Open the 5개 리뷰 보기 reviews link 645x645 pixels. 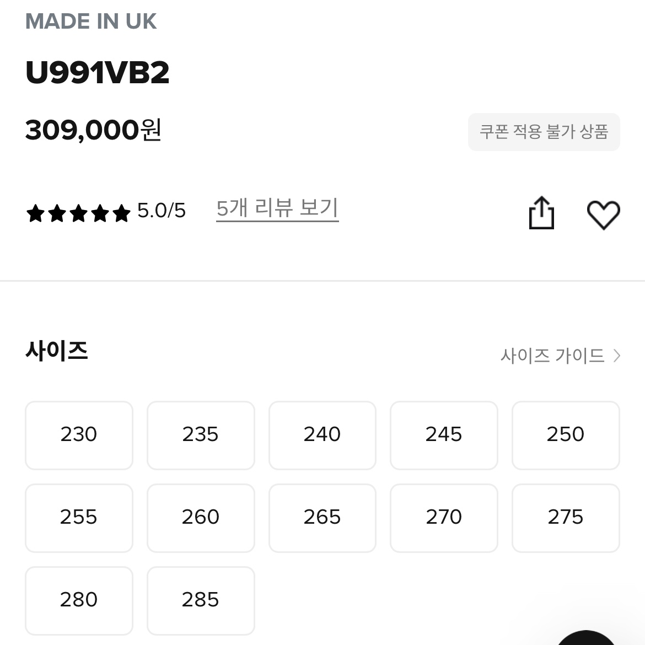277,208
